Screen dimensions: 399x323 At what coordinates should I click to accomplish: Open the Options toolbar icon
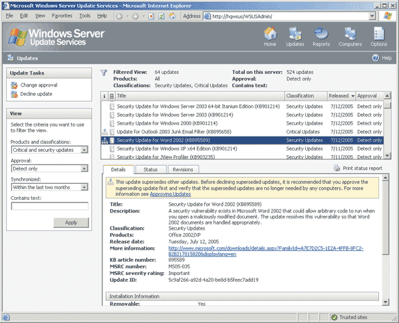click(379, 34)
